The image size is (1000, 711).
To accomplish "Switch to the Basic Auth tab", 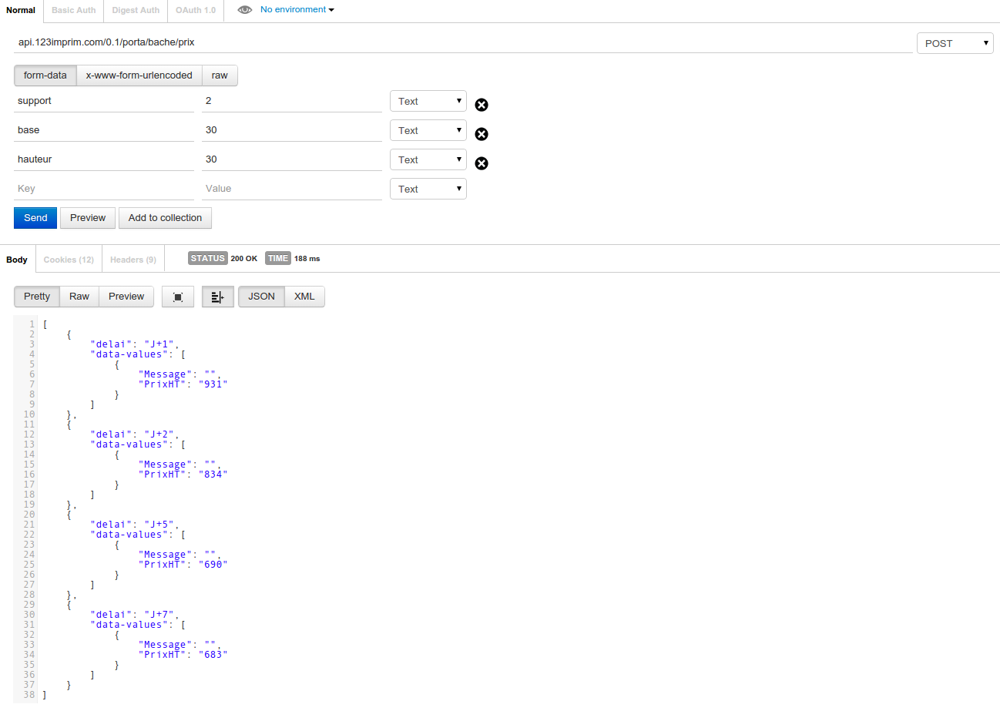I will (x=74, y=10).
